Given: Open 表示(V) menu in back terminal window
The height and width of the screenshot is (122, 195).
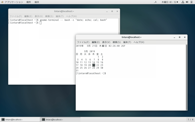Looking at the screenshot, I should pyautogui.click(x=39, y=16).
